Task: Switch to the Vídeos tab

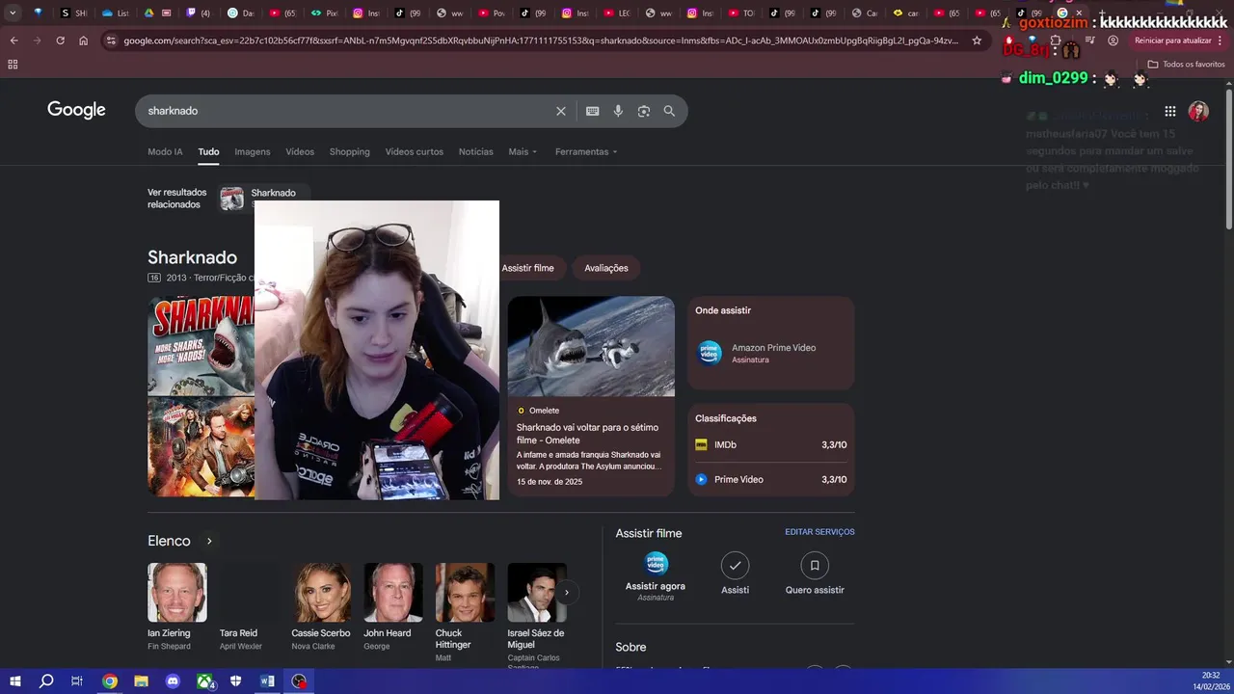Action: pyautogui.click(x=300, y=151)
